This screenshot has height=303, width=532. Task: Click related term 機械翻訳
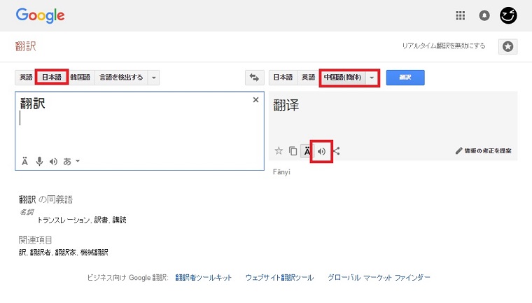(94, 253)
